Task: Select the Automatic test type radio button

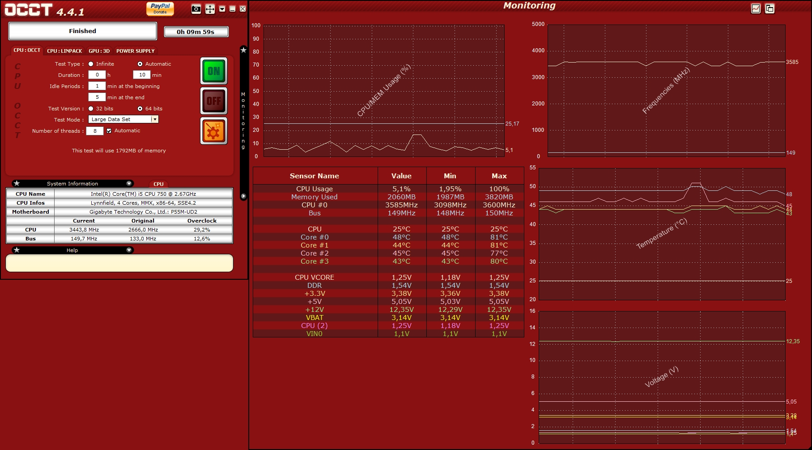Action: coord(140,64)
